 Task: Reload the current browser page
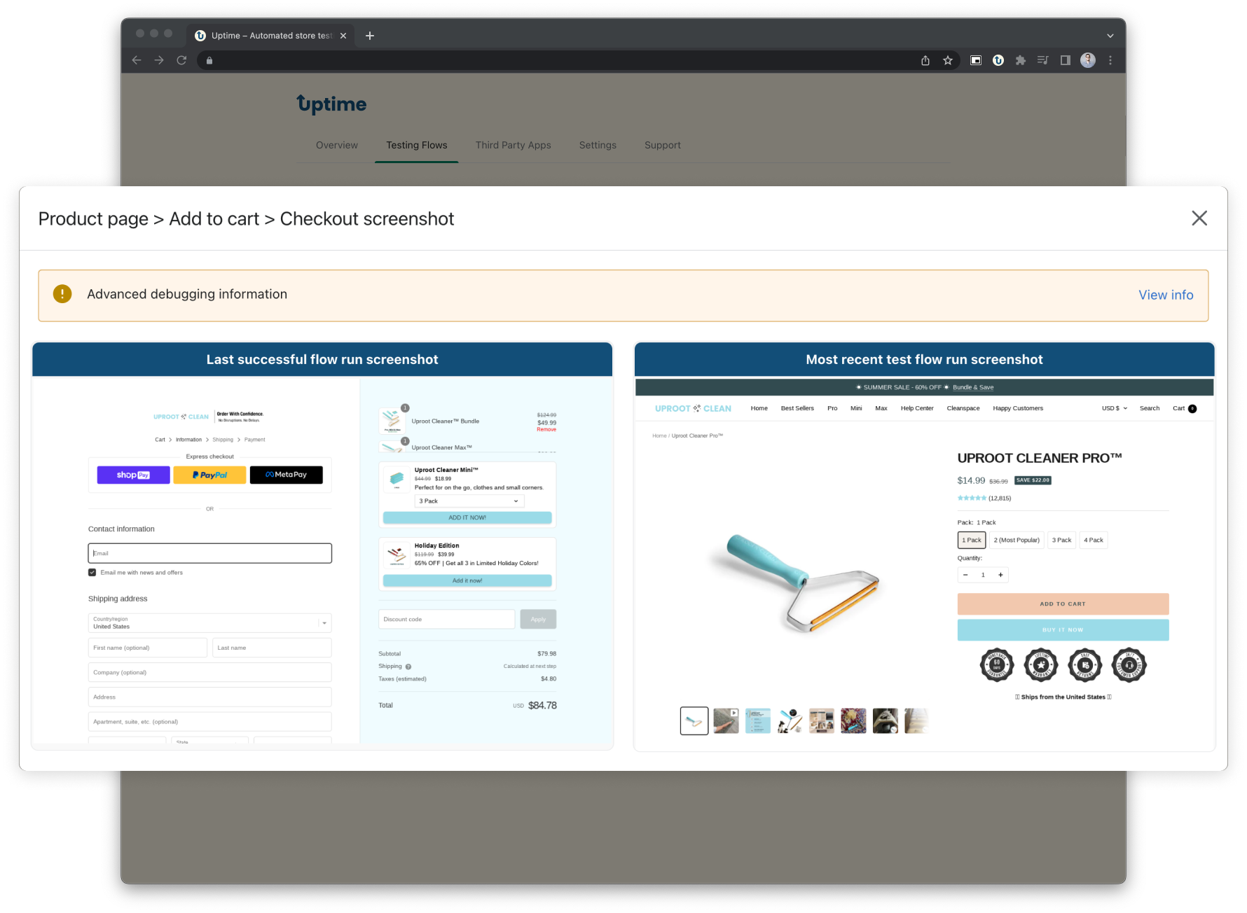(x=181, y=60)
